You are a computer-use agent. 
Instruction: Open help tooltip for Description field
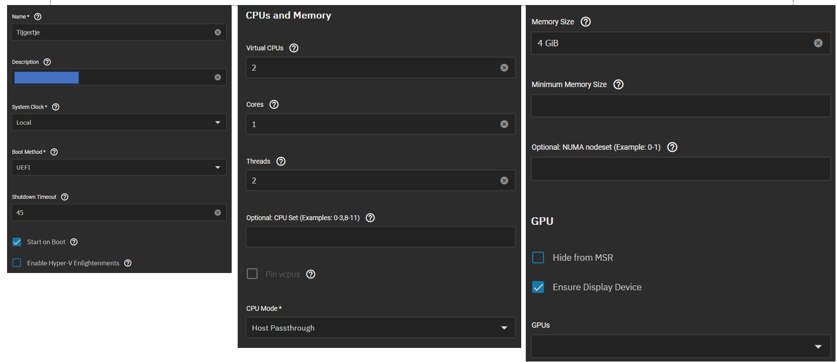pyautogui.click(x=47, y=62)
